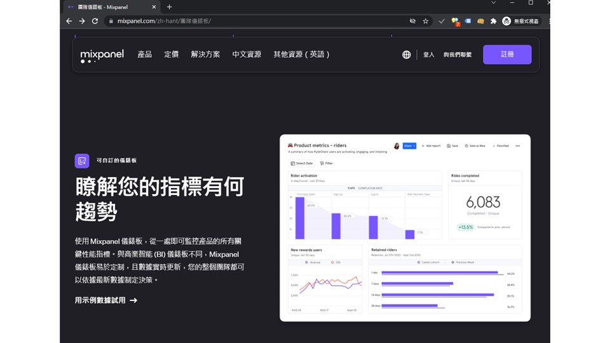Open the extensions puzzle piece menu

click(493, 21)
